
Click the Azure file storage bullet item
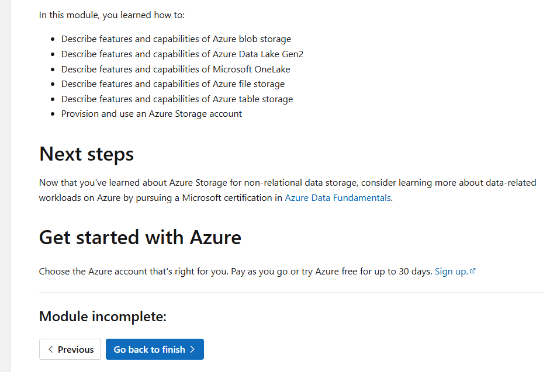tap(173, 84)
